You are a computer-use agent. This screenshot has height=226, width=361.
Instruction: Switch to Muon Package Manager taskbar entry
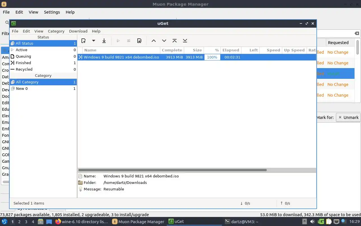(138, 222)
